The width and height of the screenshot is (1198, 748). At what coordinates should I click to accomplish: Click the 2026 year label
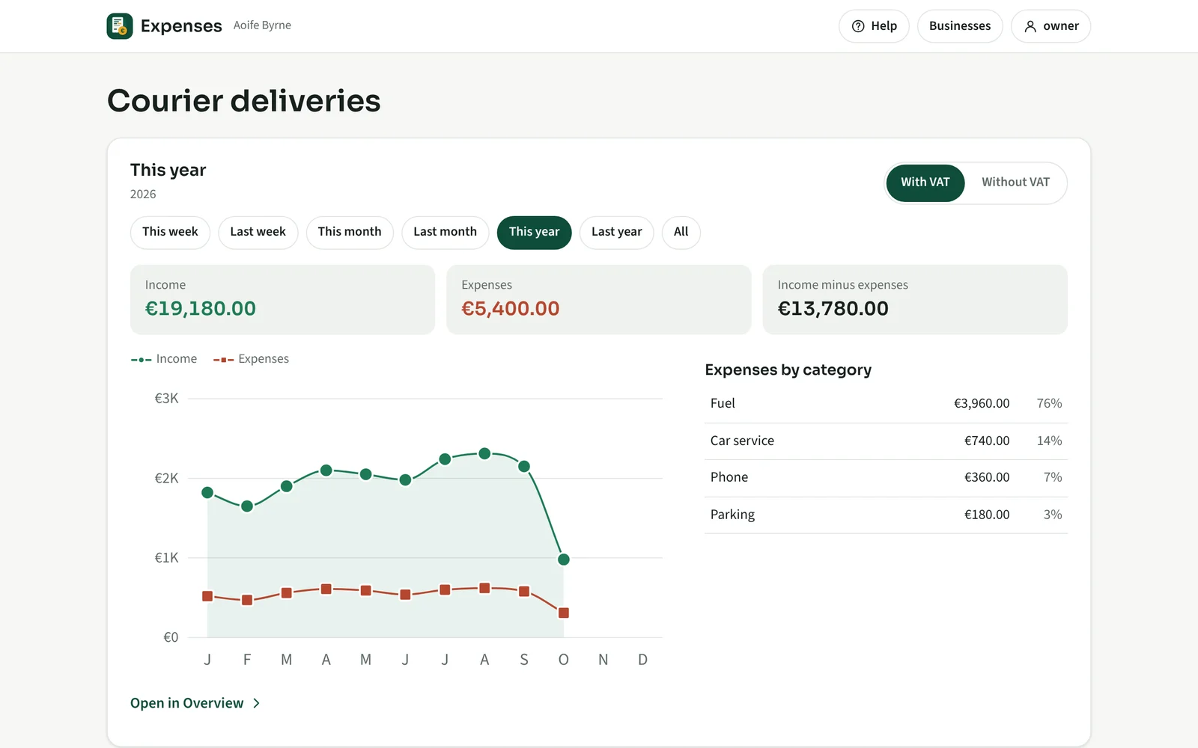(x=143, y=194)
